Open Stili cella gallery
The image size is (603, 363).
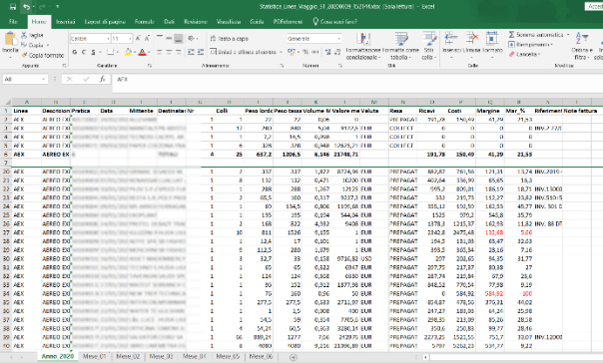429,46
